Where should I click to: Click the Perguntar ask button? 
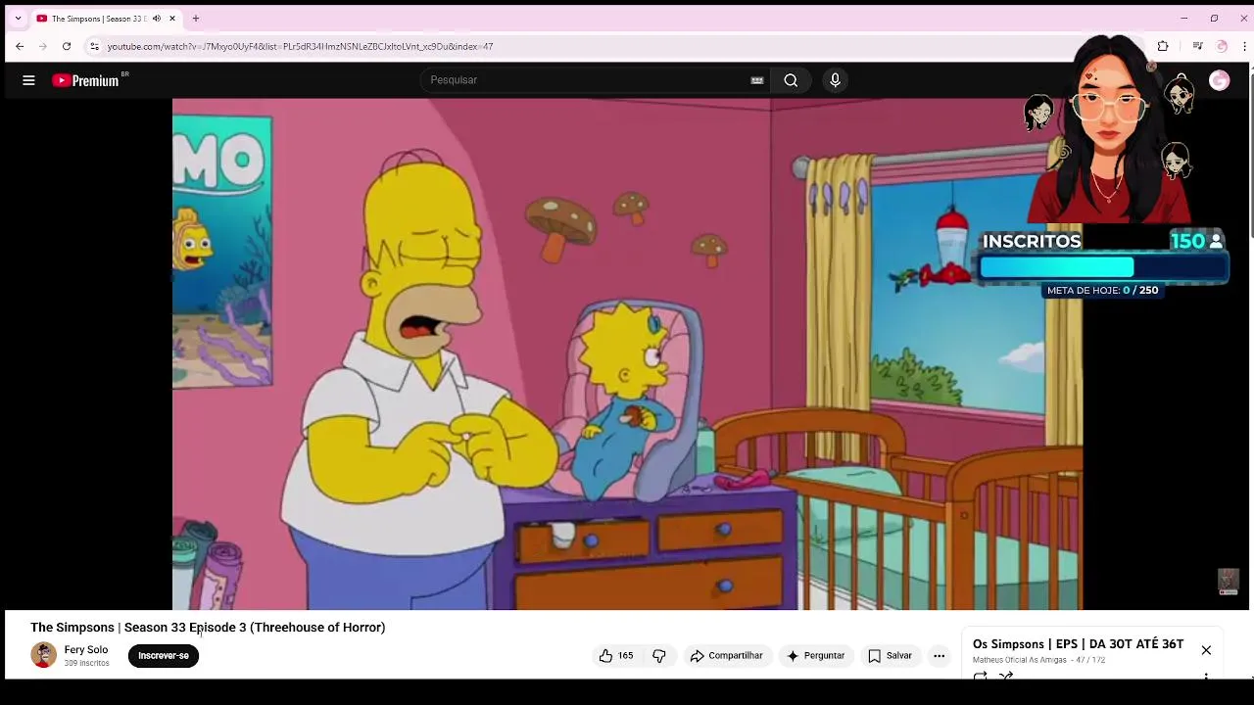coord(815,656)
